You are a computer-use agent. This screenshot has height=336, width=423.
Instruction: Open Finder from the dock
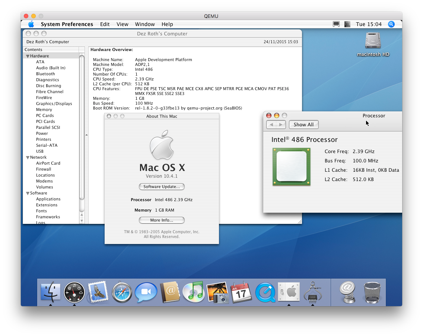click(x=50, y=292)
